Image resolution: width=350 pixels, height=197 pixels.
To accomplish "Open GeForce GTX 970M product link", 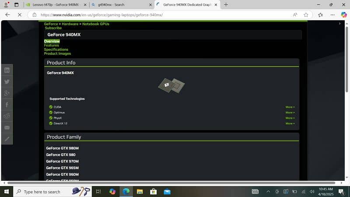I will [x=62, y=161].
